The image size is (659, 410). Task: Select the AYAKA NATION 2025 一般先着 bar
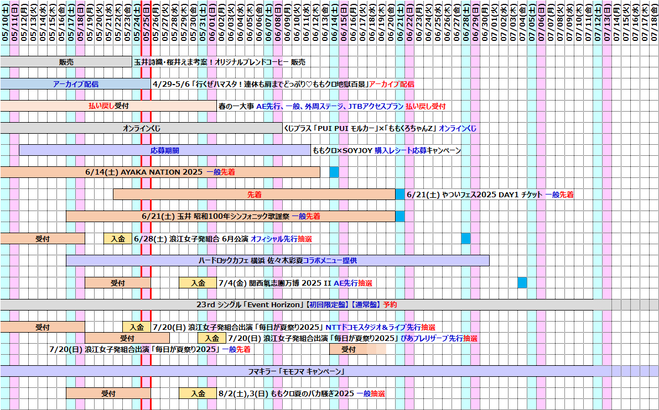pos(160,172)
